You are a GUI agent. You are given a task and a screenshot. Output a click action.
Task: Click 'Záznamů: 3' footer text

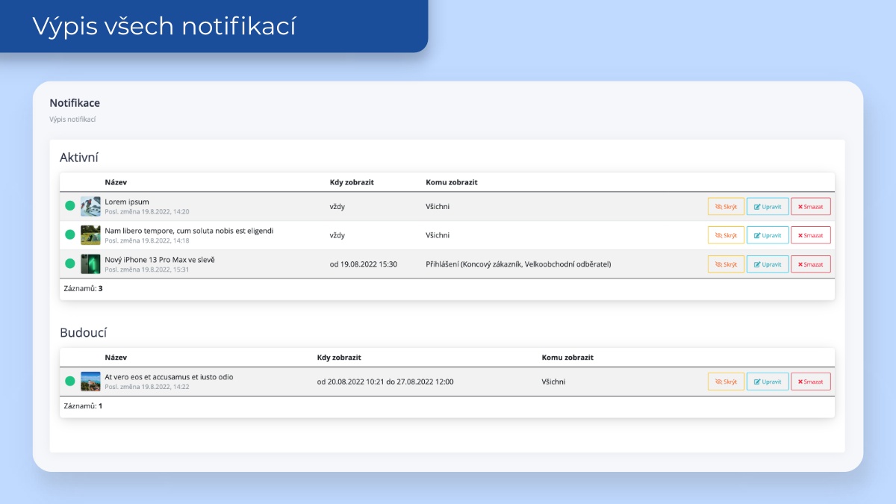click(x=83, y=288)
